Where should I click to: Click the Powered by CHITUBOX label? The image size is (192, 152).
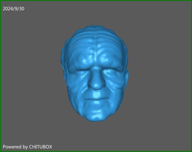27,147
